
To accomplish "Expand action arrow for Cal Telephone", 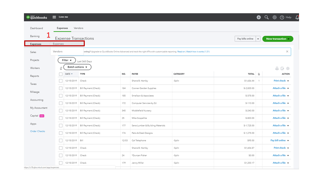I will 288,141.
